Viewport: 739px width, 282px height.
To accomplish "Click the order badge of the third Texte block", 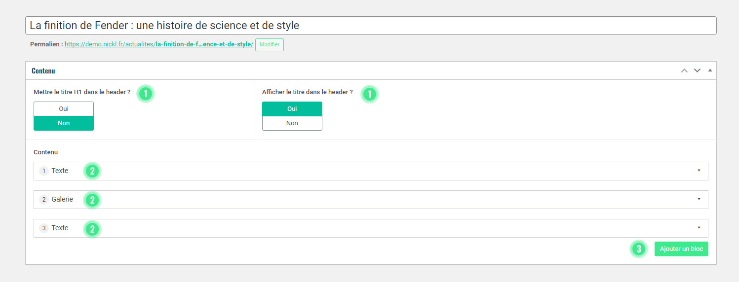I will pyautogui.click(x=44, y=228).
